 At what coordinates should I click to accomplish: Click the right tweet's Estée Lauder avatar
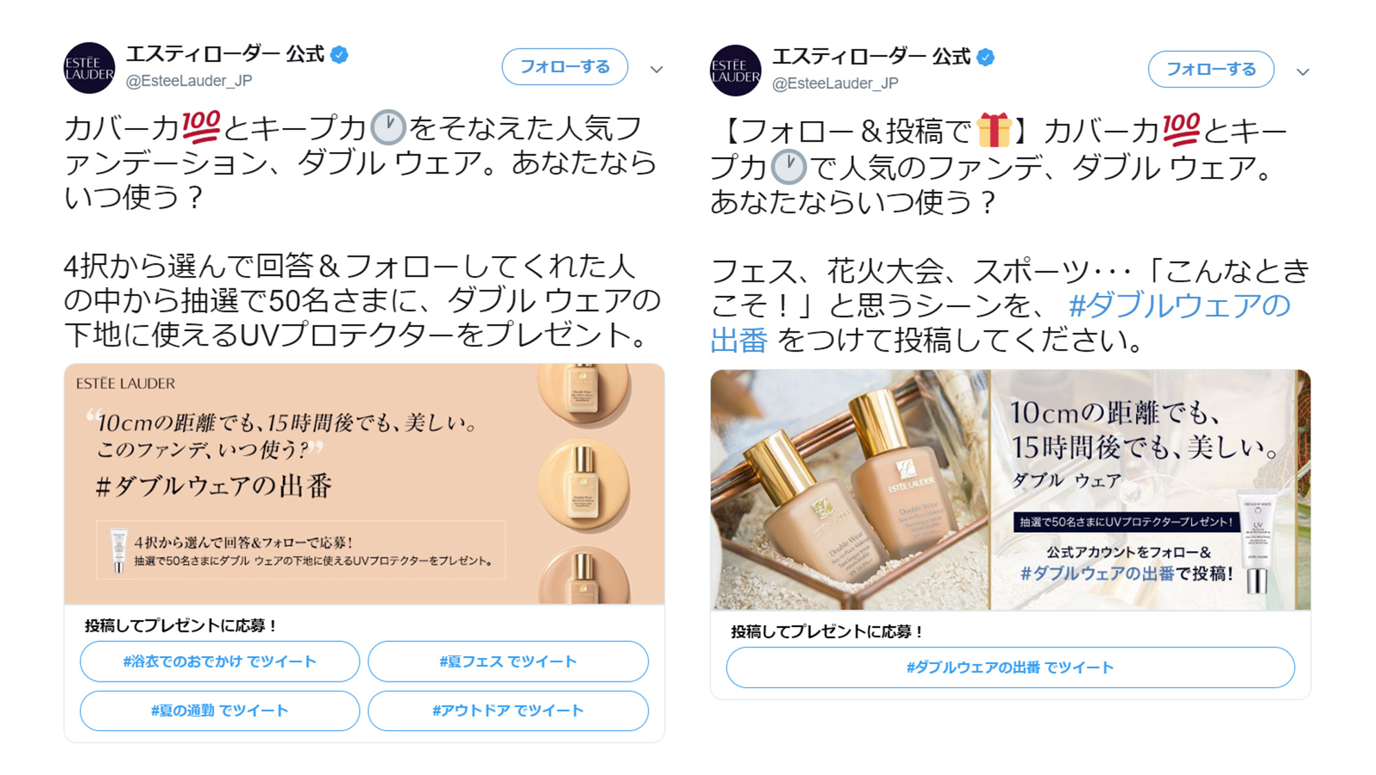coord(735,70)
